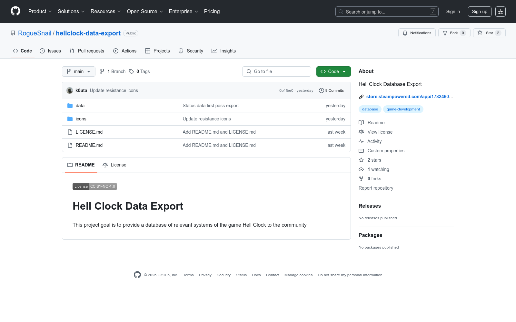This screenshot has width=516, height=322.
Task: Click the LICENSE.md file icon
Action: [x=70, y=132]
